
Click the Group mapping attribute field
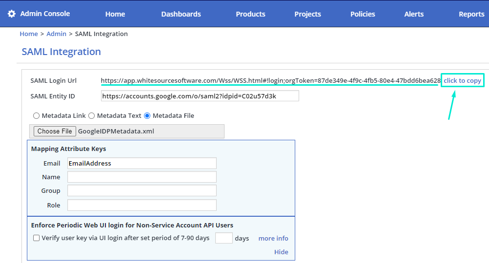[142, 190]
